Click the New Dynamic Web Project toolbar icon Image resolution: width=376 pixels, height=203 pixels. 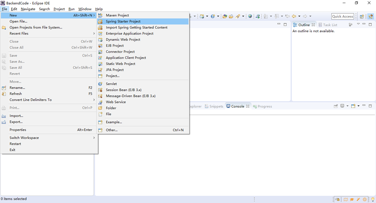[202, 16]
